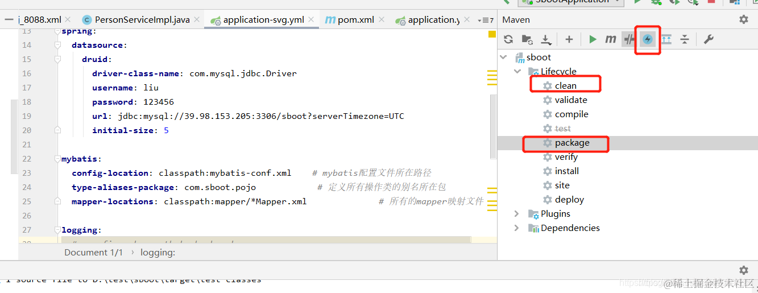Select the validate lifecycle goal
Screen dimensions: 758x293
(571, 100)
